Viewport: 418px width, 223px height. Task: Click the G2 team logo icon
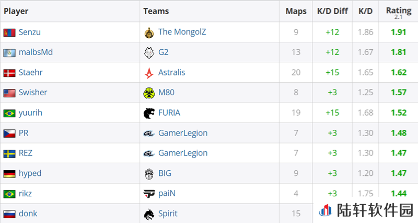coord(149,53)
